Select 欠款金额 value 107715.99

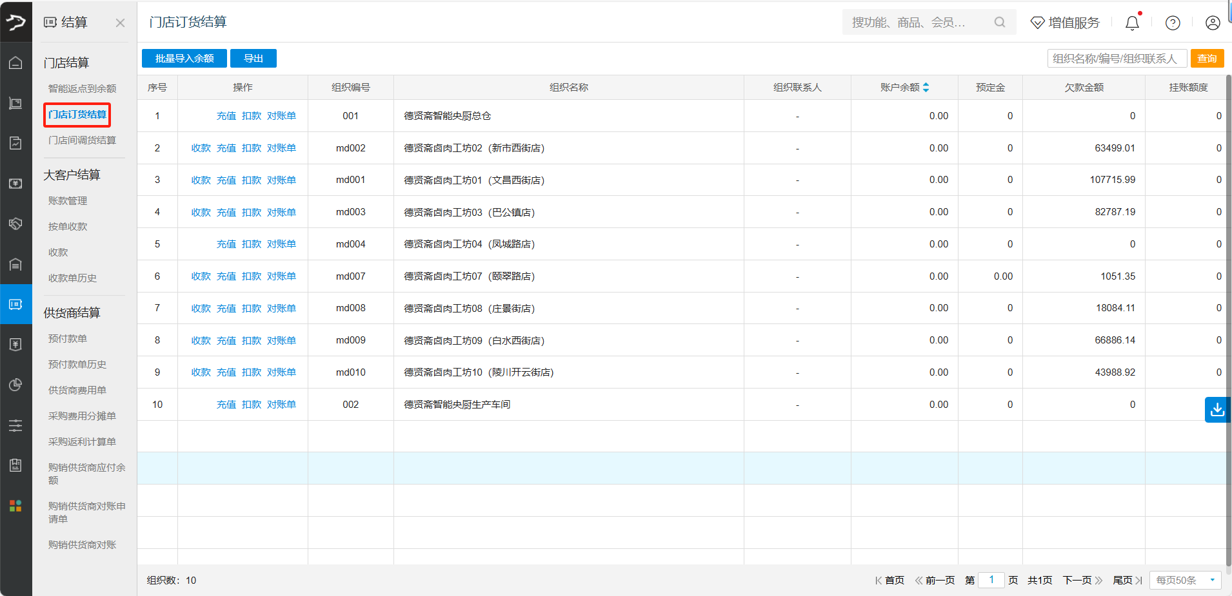1113,180
